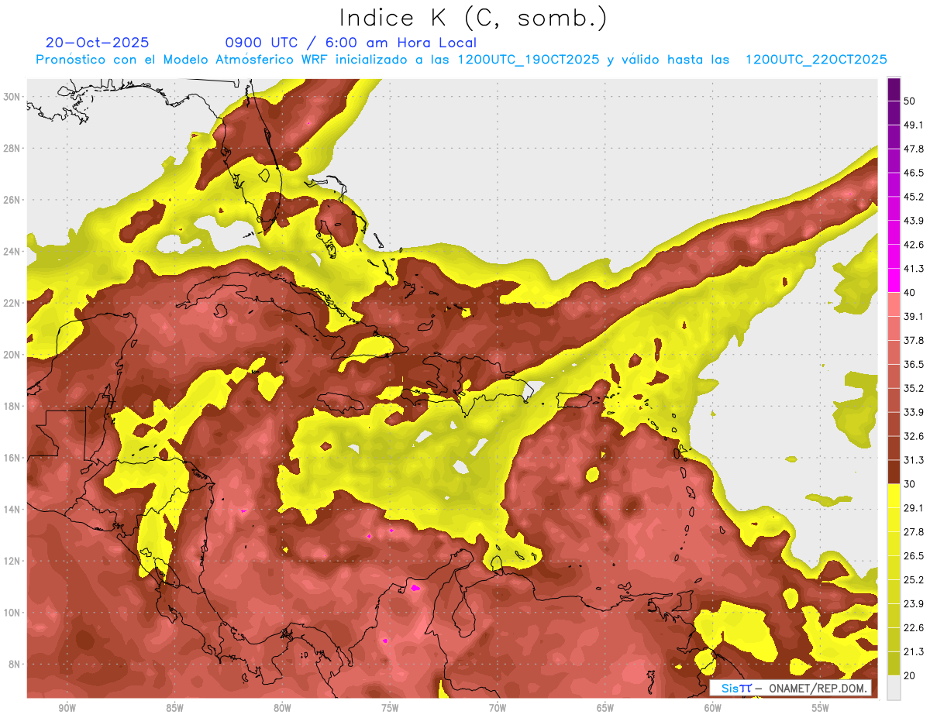The height and width of the screenshot is (718, 930).
Task: Click the "12N" latitude label
Action: (x=12, y=561)
